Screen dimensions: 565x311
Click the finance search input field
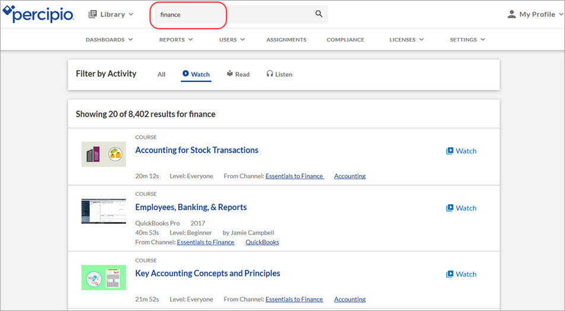click(x=190, y=14)
